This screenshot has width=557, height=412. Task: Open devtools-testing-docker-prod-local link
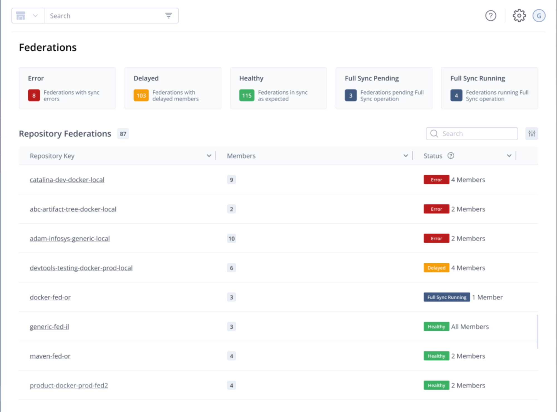[x=81, y=268]
